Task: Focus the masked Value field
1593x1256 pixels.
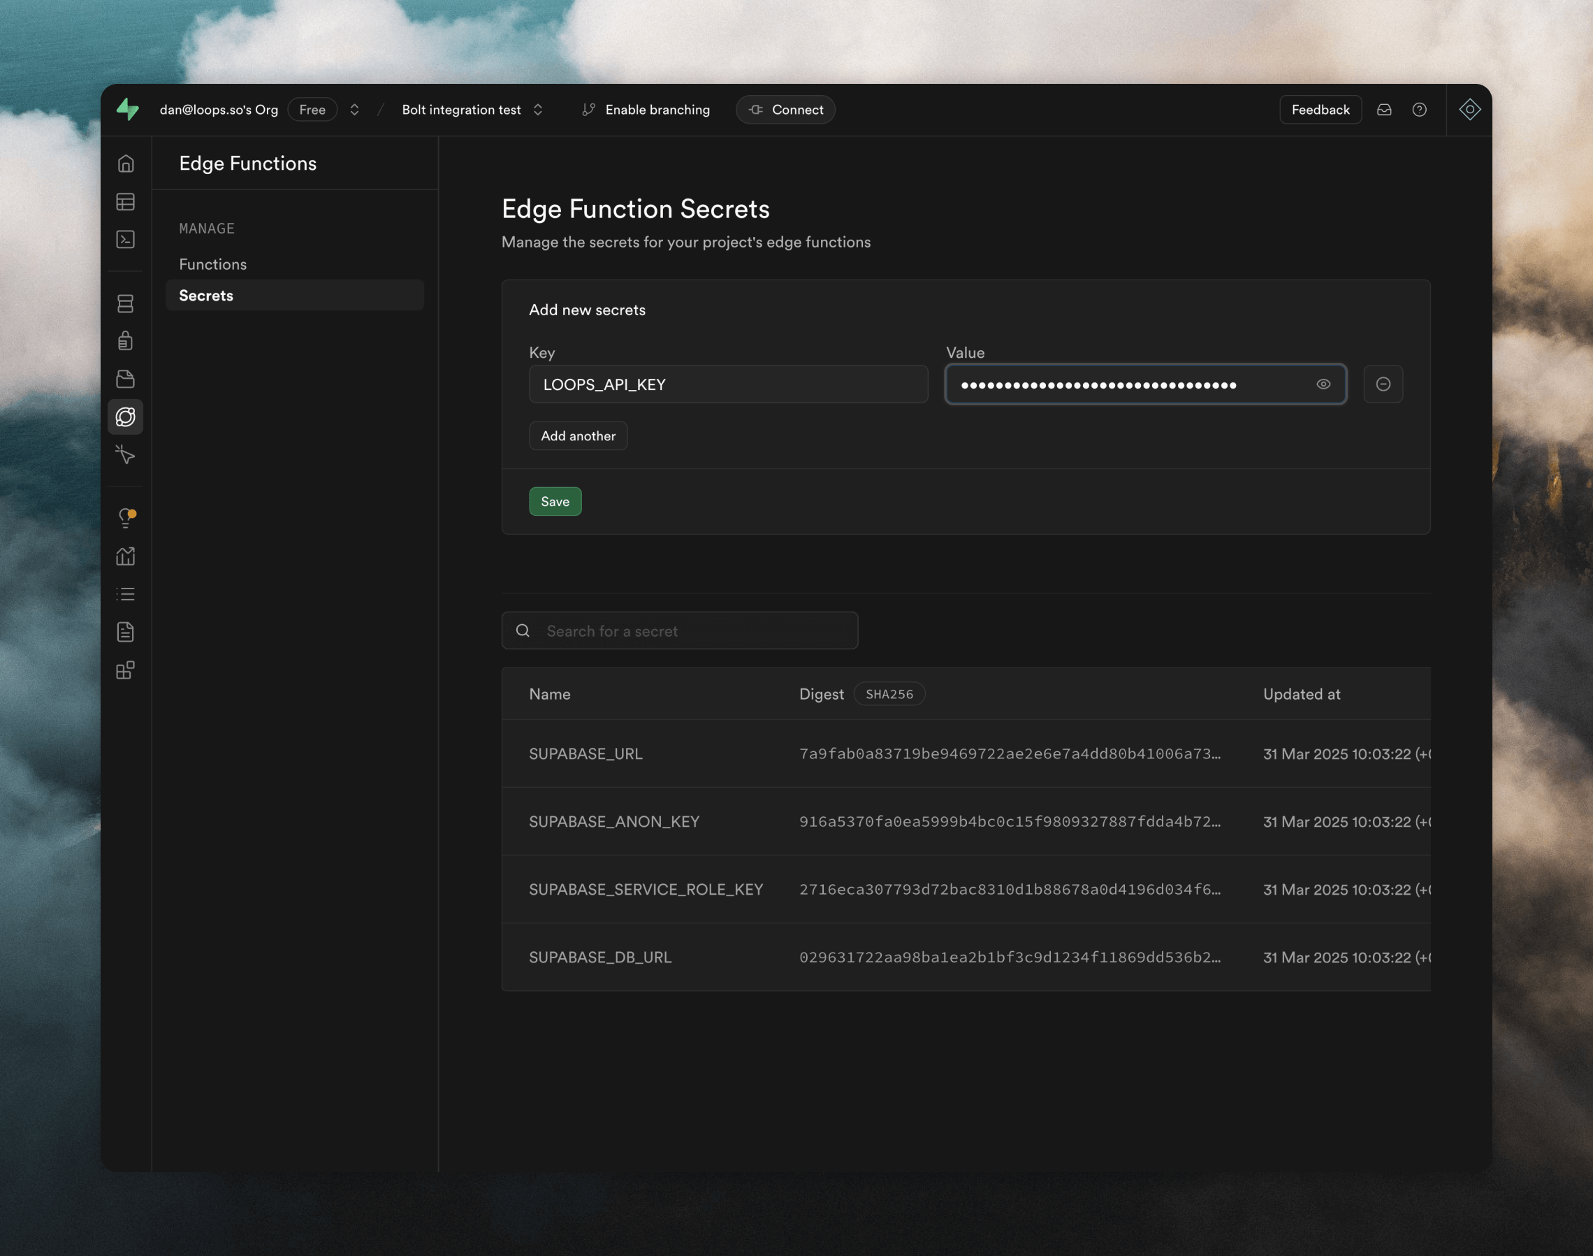Action: [1145, 384]
